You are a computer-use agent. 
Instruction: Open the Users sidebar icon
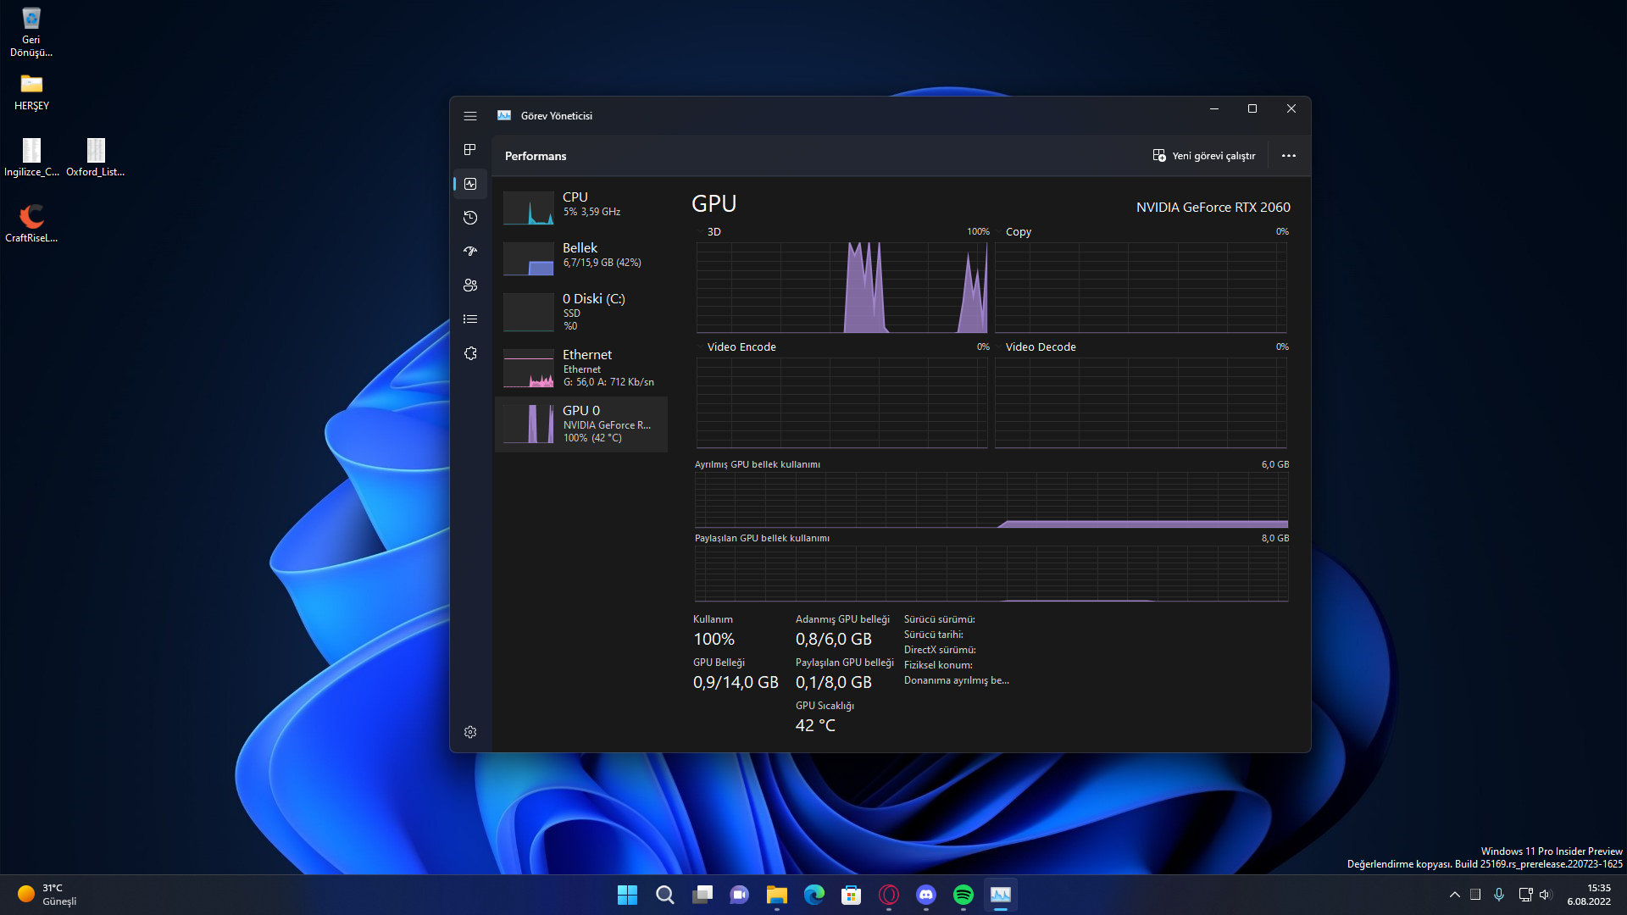click(470, 286)
